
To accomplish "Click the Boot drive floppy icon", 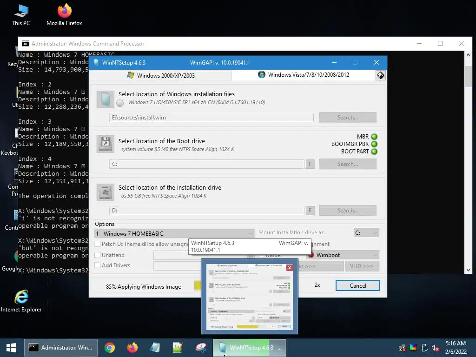I will pos(106,144).
